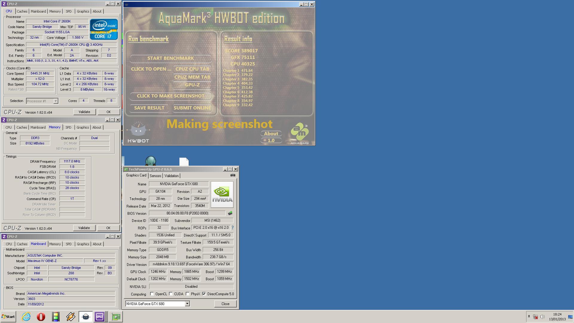The image size is (574, 323).
Task: Click Validate in top CPU-Z window
Action: point(84,112)
